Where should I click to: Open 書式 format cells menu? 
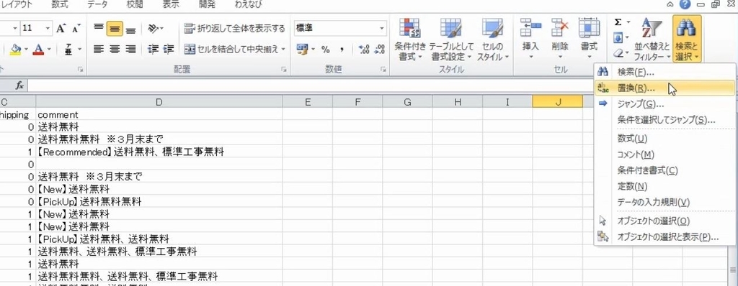589,40
